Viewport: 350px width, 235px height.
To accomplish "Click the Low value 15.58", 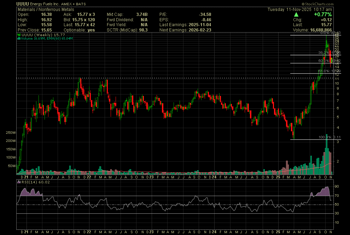I will coord(46,25).
